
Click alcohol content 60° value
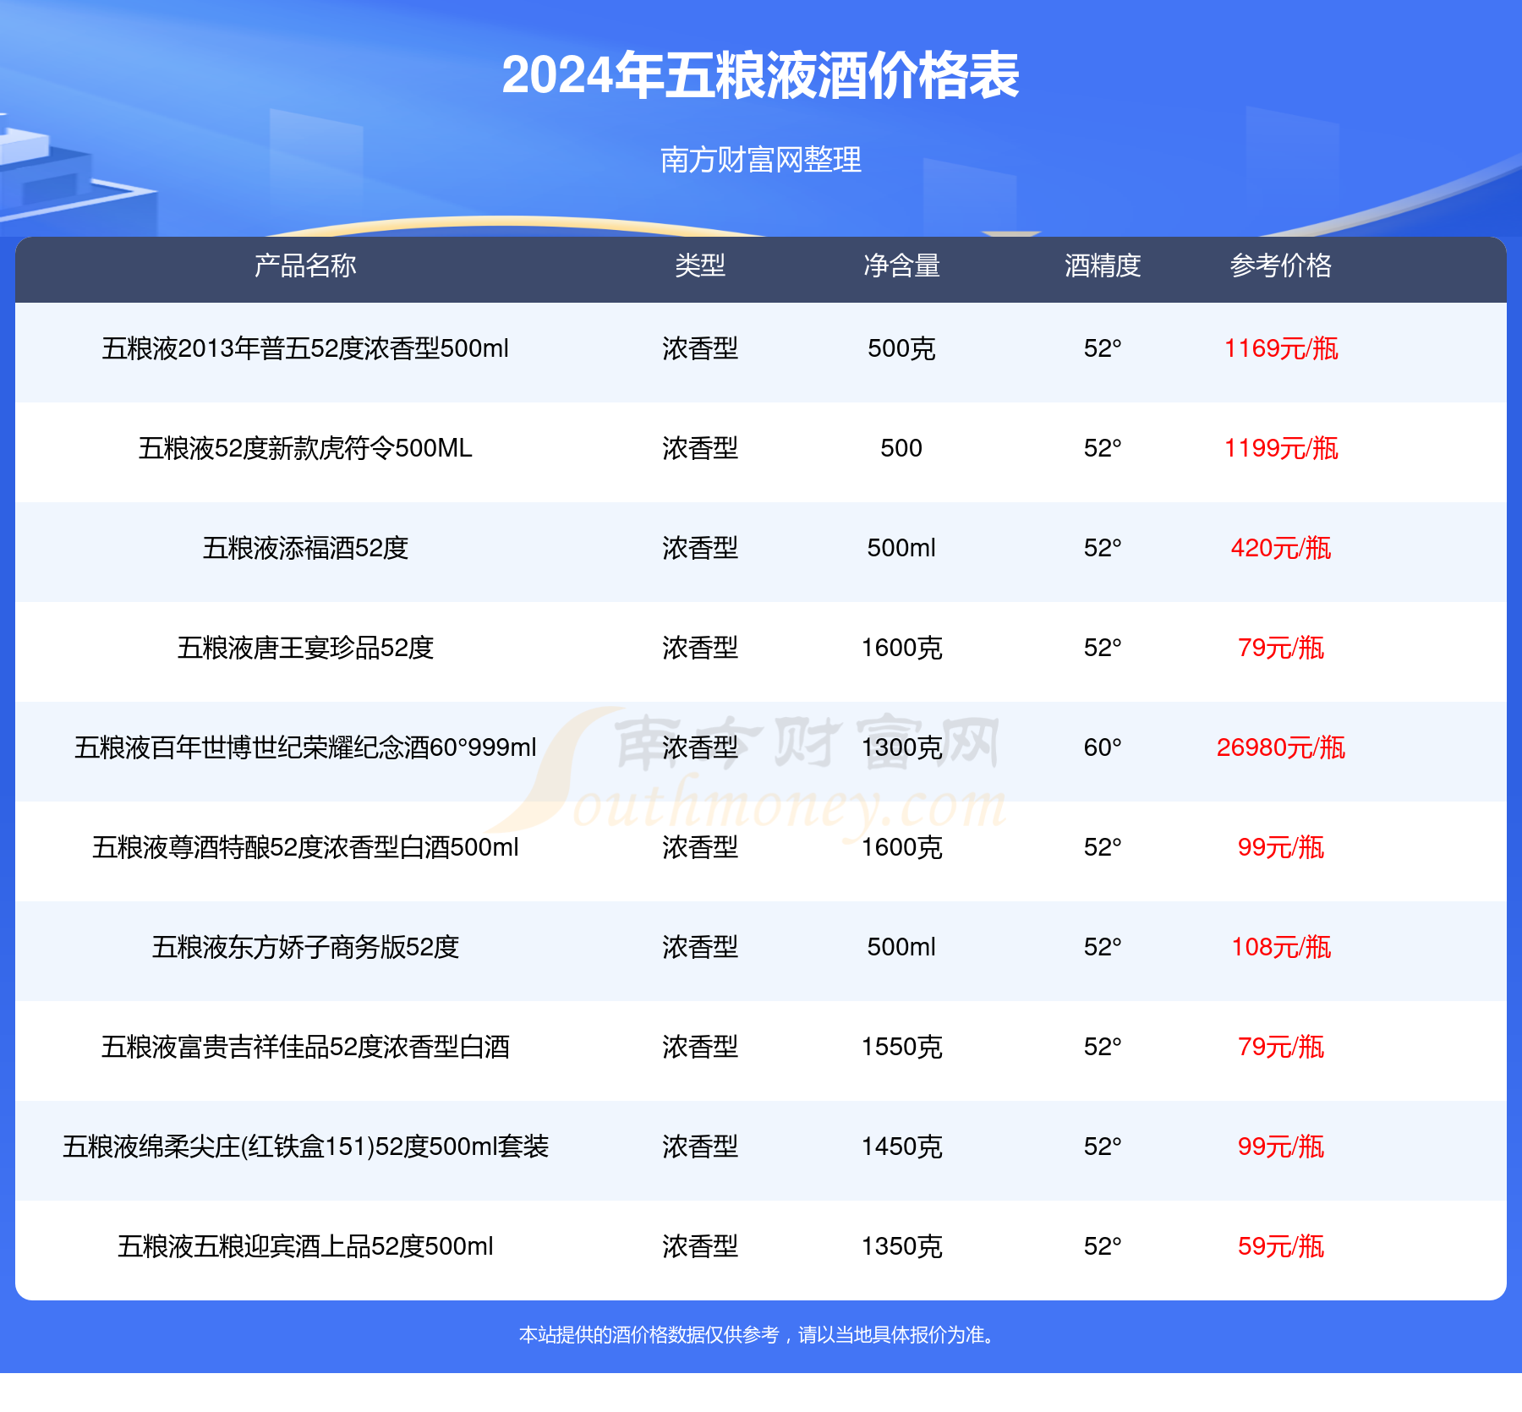pos(1103,747)
